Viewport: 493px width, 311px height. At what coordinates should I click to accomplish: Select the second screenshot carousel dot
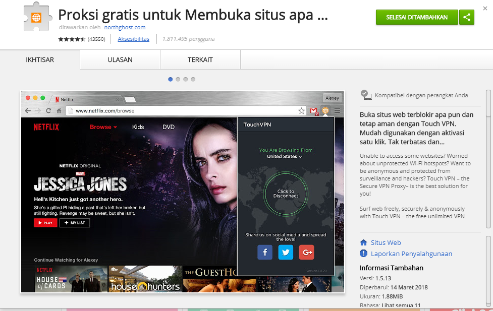click(178, 79)
